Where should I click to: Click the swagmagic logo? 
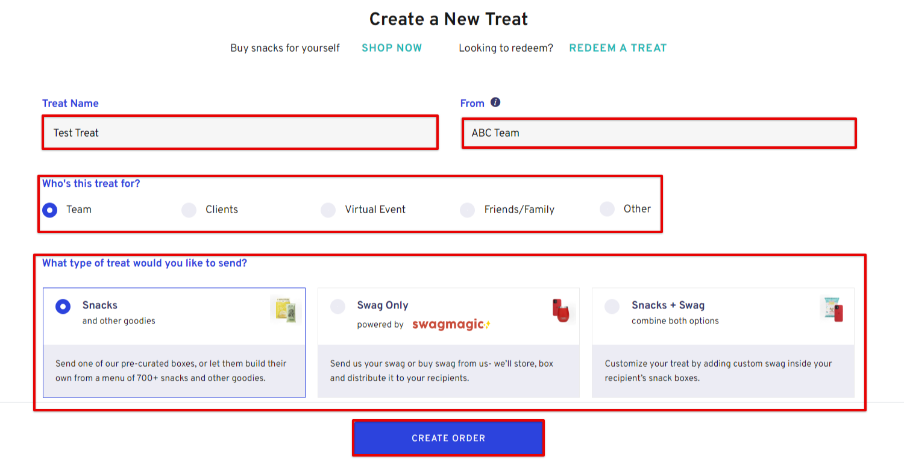click(x=451, y=325)
